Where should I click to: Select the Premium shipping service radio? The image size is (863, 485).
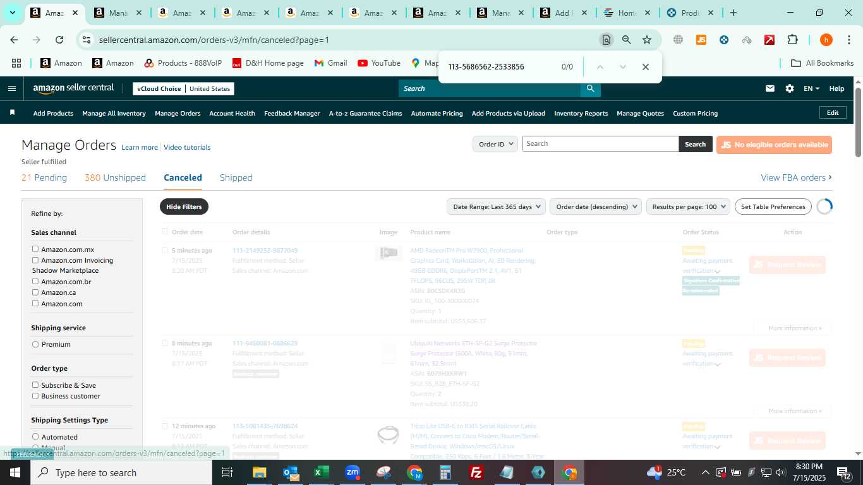coord(35,344)
